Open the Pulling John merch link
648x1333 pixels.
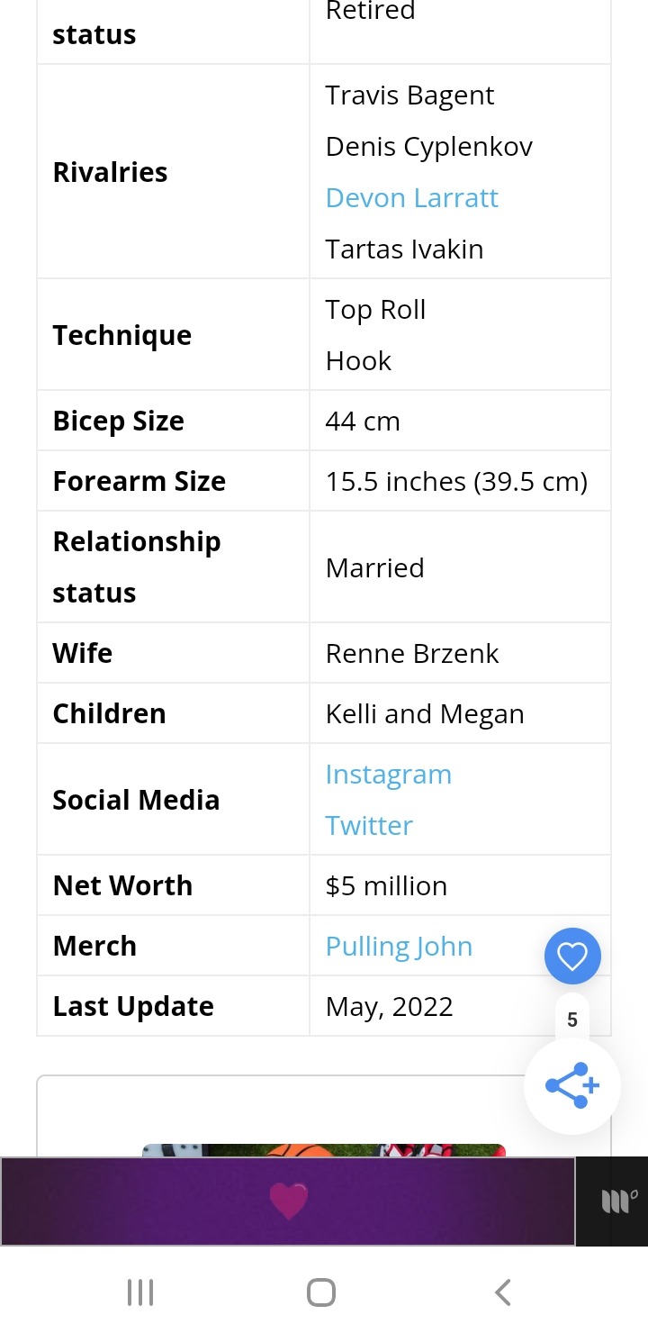[x=399, y=947]
